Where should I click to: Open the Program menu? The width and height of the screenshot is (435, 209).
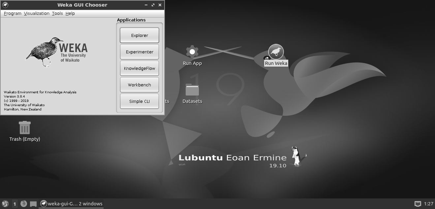[13, 14]
